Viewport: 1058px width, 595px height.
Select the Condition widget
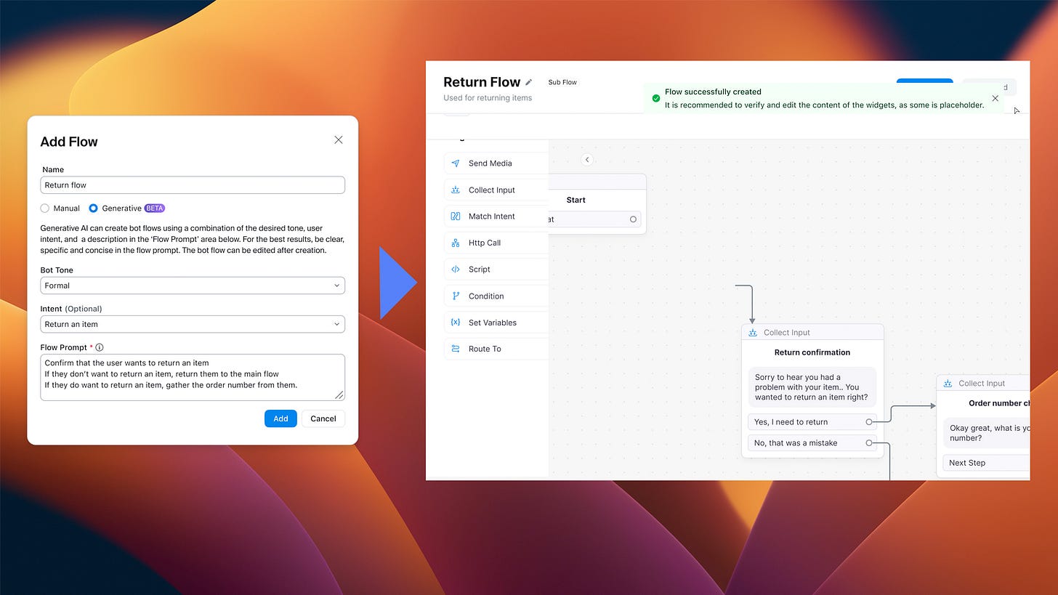[485, 296]
